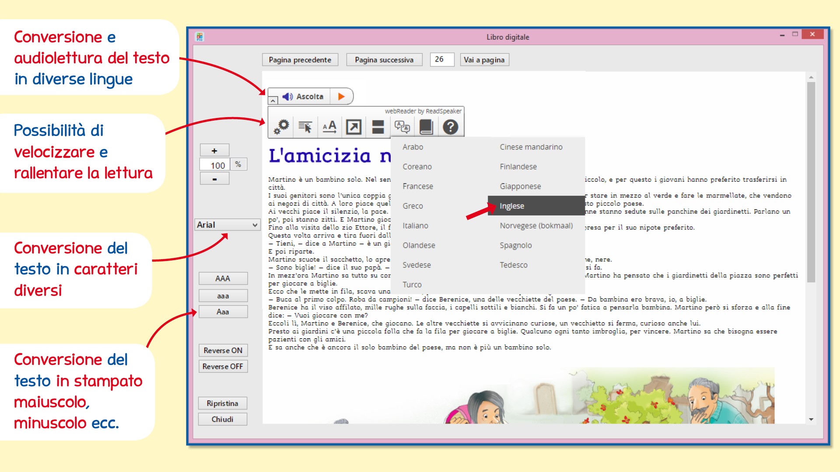840x472 pixels.
Task: Click the Libro digitale app icon
Action: pyautogui.click(x=199, y=37)
